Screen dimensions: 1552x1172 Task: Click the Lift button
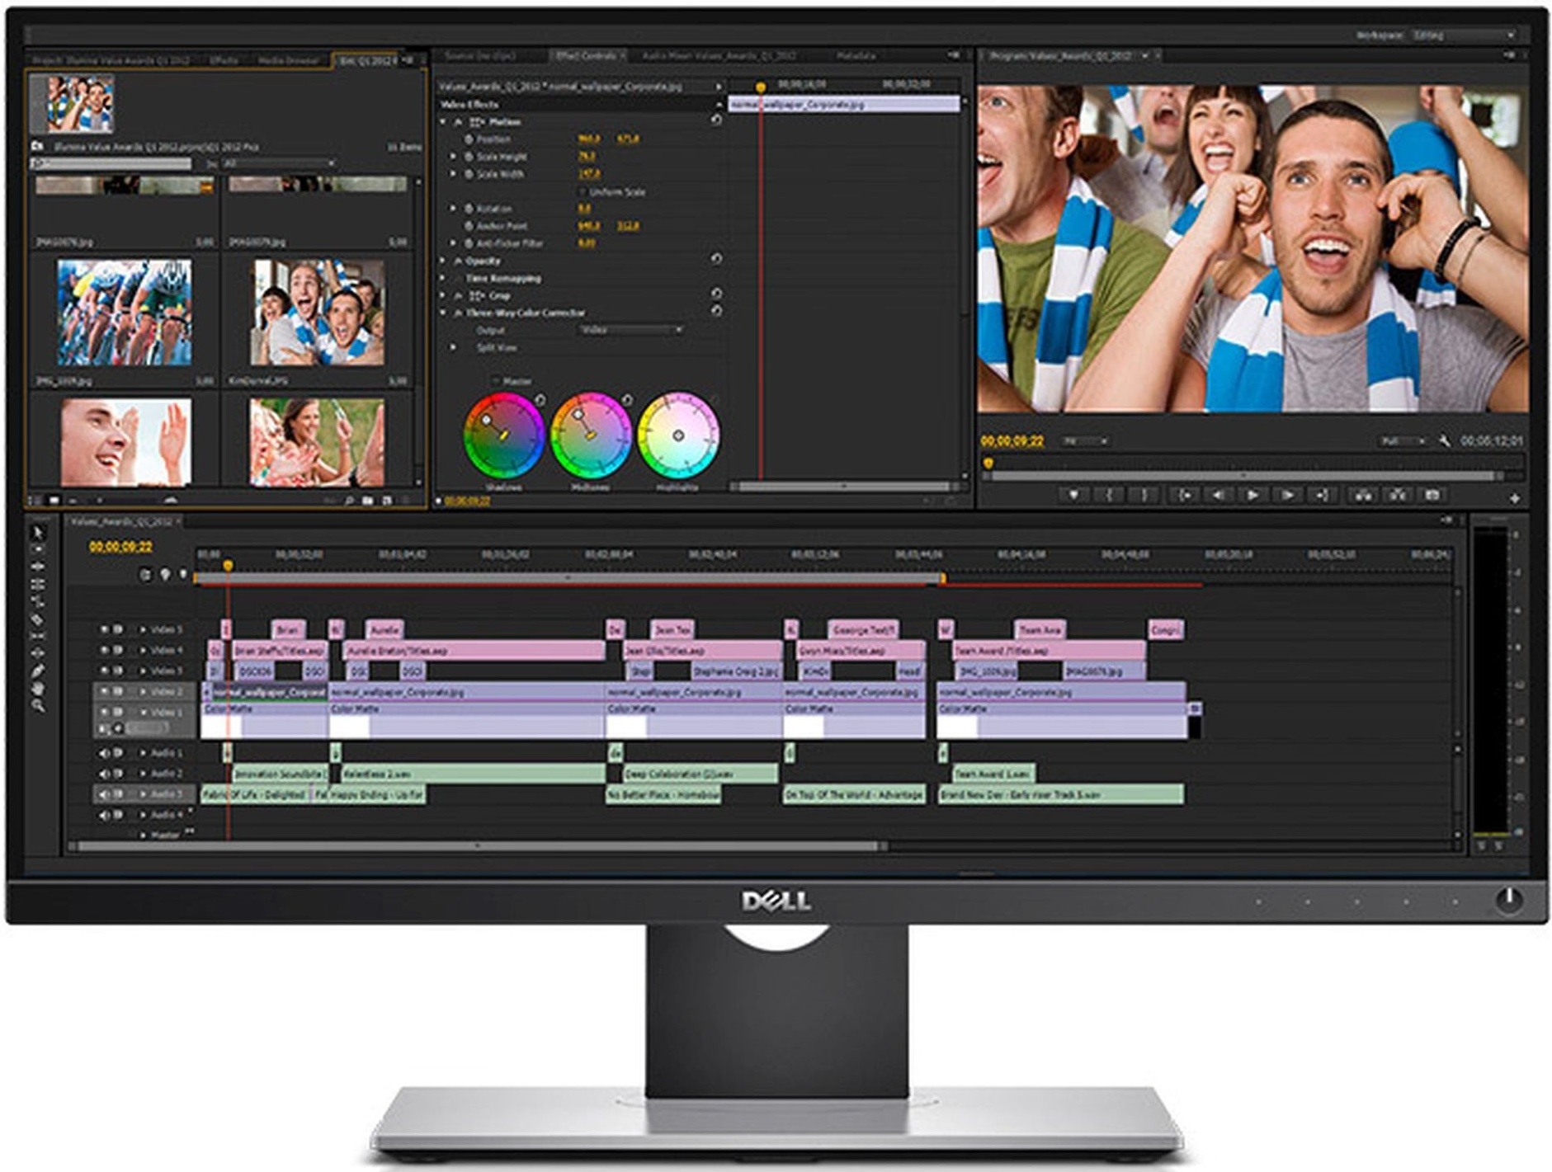pyautogui.click(x=1363, y=495)
